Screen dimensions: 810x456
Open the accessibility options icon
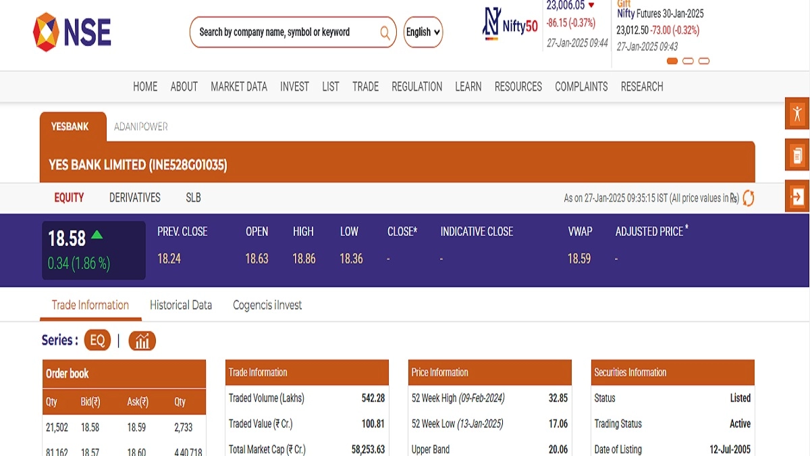click(x=797, y=113)
